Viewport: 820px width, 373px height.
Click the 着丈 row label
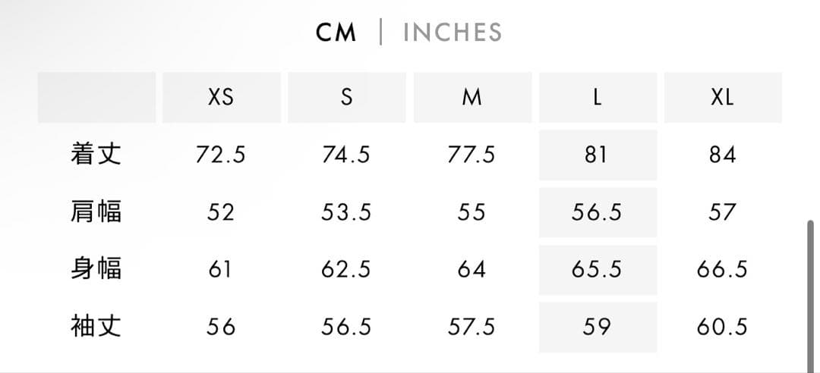[96, 155]
